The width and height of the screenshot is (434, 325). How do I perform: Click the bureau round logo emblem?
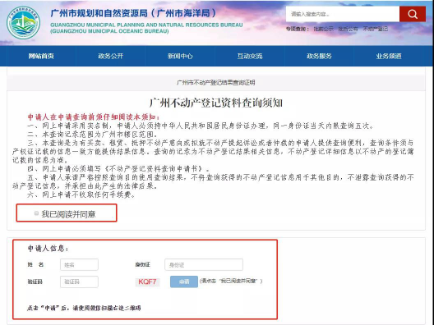click(x=23, y=23)
